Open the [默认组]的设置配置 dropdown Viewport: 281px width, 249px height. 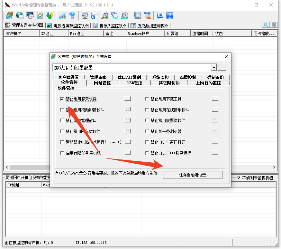coord(213,68)
